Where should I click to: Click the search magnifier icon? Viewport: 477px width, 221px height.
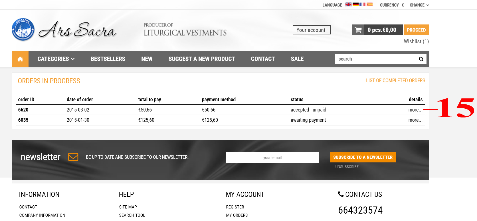pyautogui.click(x=421, y=59)
